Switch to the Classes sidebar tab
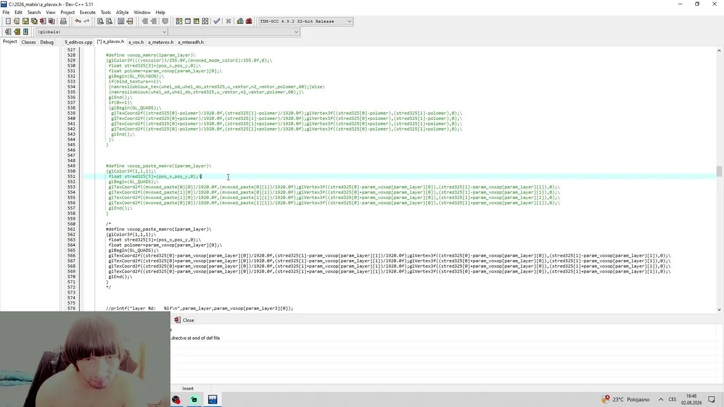The height and width of the screenshot is (407, 724). [28, 42]
